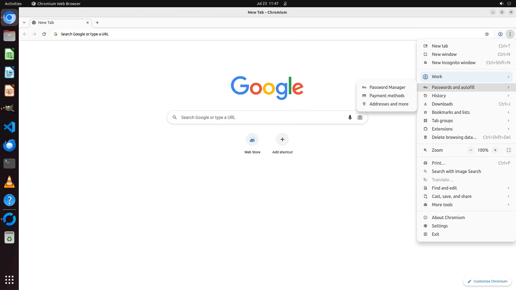516x290 pixels.
Task: Open the tab search dropdown arrow
Action: [24, 23]
